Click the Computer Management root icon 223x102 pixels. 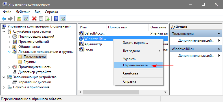[4, 26]
